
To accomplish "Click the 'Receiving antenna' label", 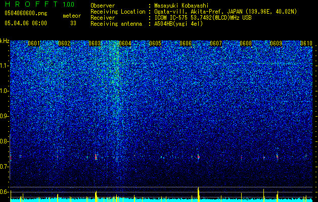I will pyautogui.click(x=116, y=24).
